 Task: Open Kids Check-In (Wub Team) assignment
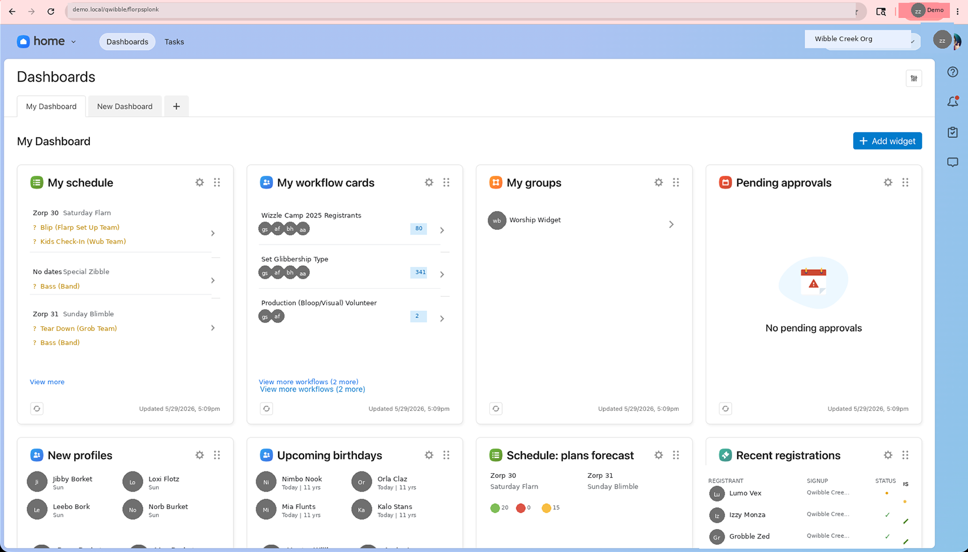click(x=83, y=242)
